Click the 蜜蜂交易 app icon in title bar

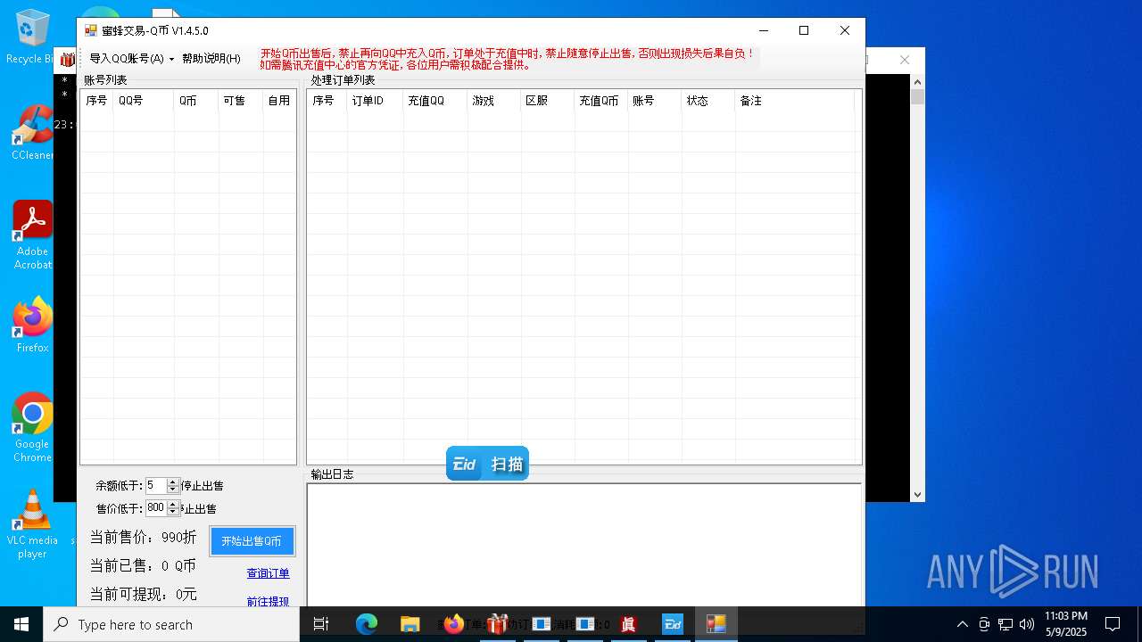coord(90,30)
